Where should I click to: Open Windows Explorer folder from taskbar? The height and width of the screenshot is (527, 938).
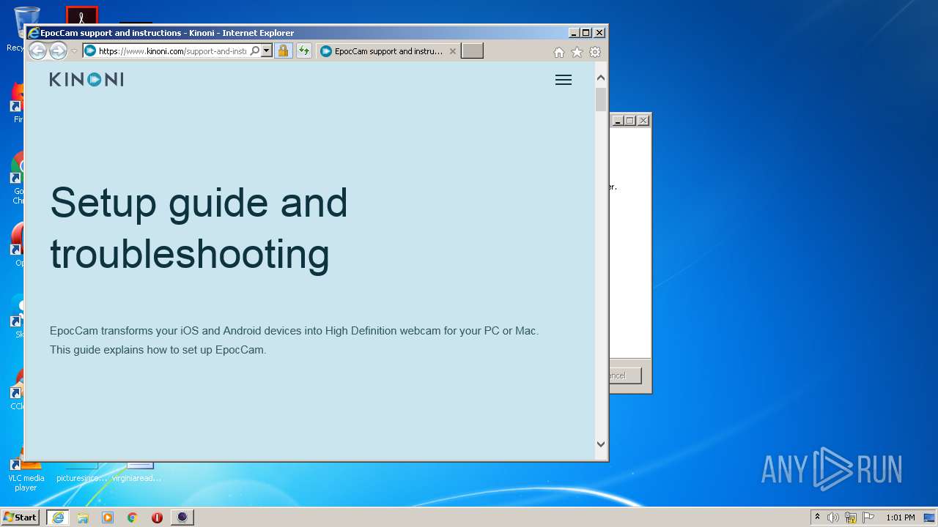pos(83,517)
